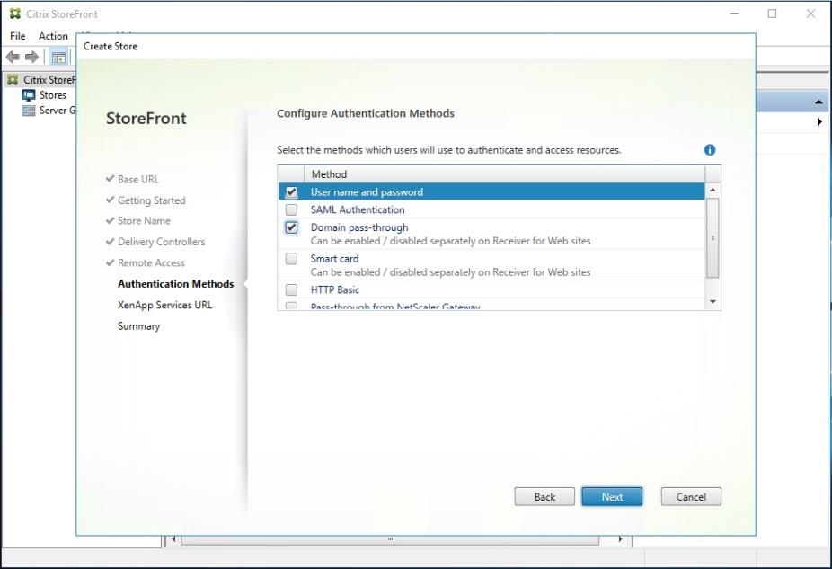Click the Citrix StoreFront root node icon
The height and width of the screenshot is (569, 832).
[13, 80]
